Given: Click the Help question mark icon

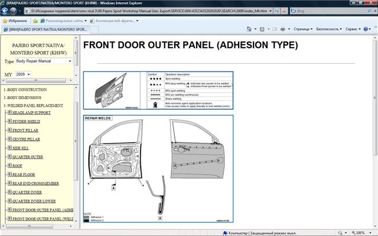Looking at the screenshot, I should click(366, 29).
